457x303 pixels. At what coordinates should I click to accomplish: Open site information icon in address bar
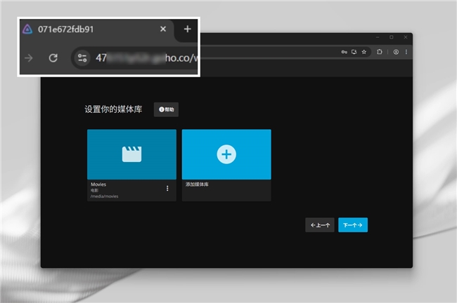82,58
